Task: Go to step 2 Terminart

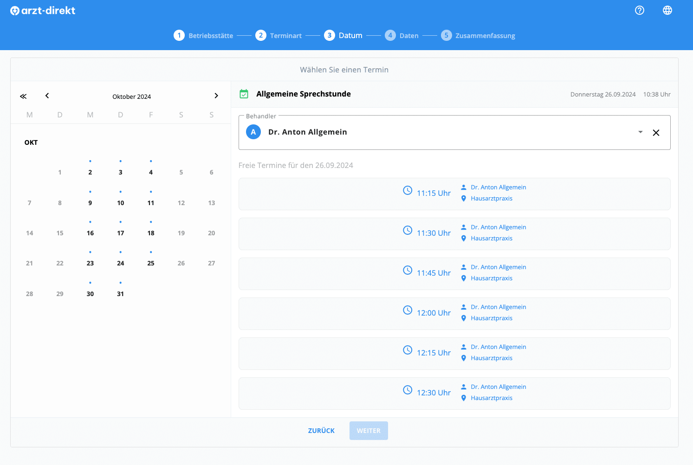Action: 278,35
